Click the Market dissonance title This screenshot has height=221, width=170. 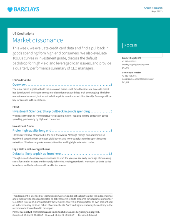[x=38, y=40]
